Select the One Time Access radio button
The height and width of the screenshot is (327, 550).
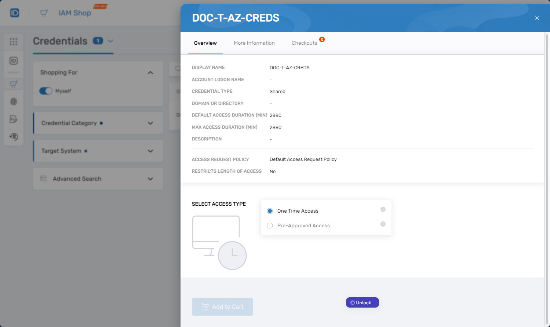tap(270, 211)
